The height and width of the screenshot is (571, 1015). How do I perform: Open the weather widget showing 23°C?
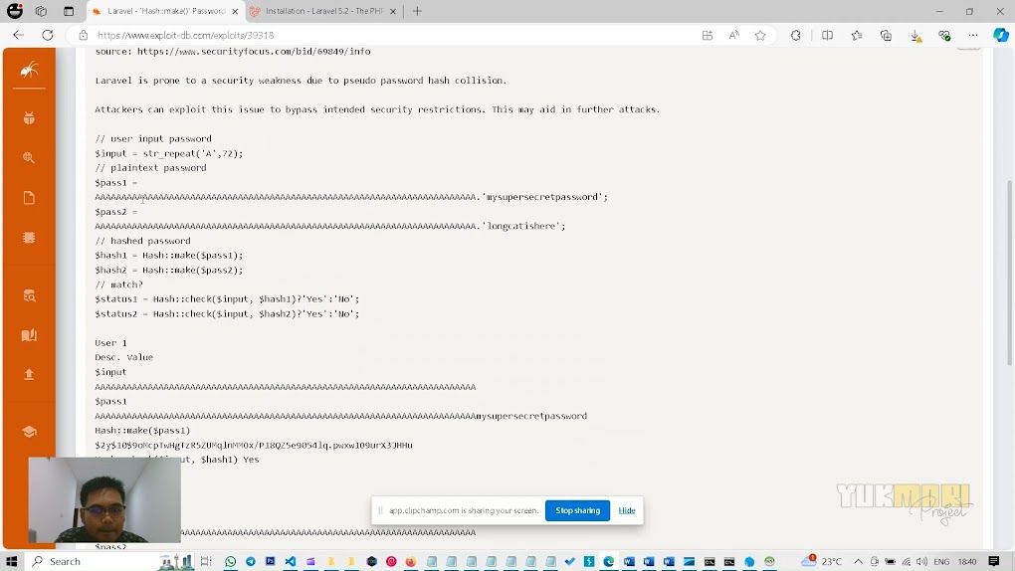821,561
